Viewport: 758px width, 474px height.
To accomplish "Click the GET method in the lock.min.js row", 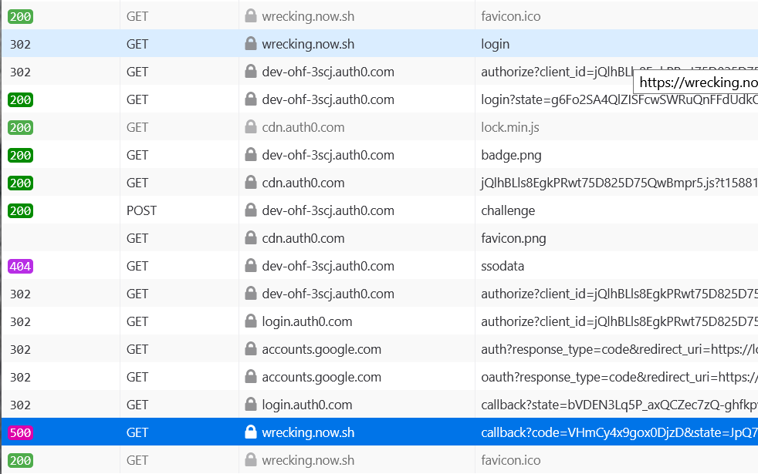I will (137, 127).
